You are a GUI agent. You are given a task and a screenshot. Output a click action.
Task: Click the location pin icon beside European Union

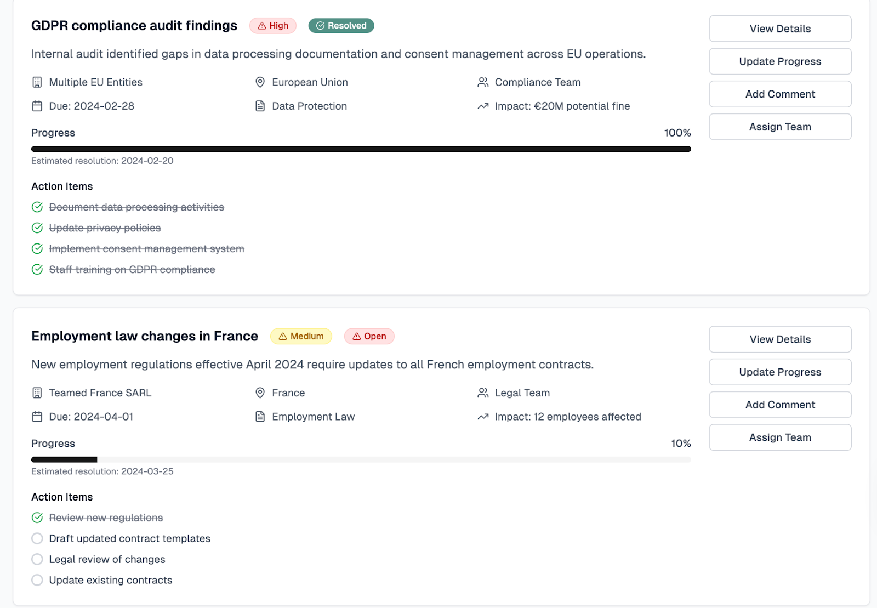[x=259, y=82]
